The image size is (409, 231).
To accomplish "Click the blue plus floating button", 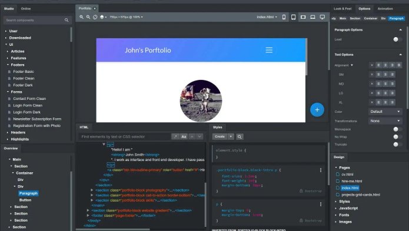I will (x=317, y=110).
